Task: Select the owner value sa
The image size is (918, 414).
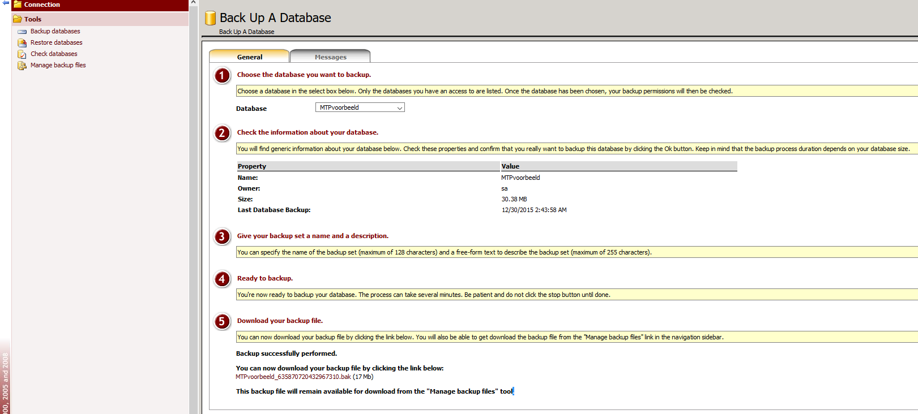Action: click(505, 188)
